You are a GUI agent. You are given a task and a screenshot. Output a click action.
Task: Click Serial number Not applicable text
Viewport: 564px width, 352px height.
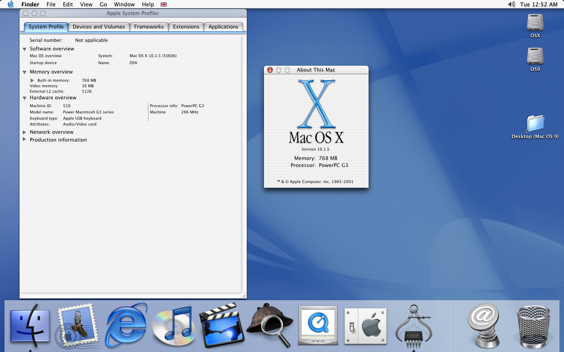tap(91, 40)
